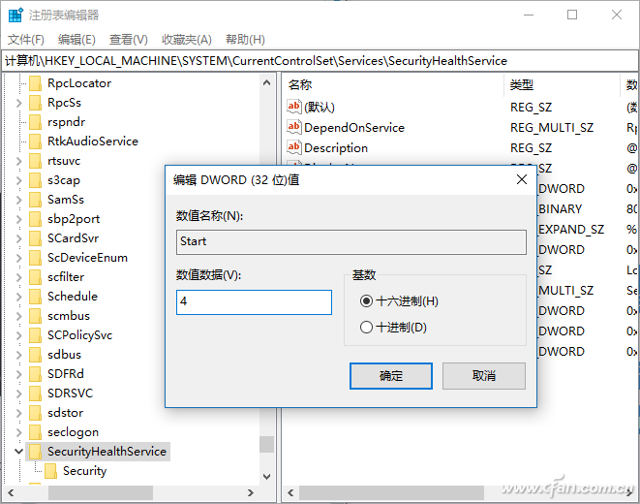Click the SCPolicySvc folder icon
Viewport: 640px width, 504px height.
[36, 335]
